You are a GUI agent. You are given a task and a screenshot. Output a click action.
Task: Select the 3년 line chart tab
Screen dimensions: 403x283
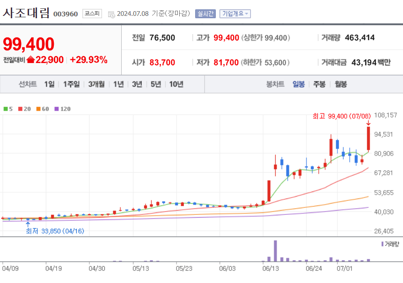(x=137, y=84)
